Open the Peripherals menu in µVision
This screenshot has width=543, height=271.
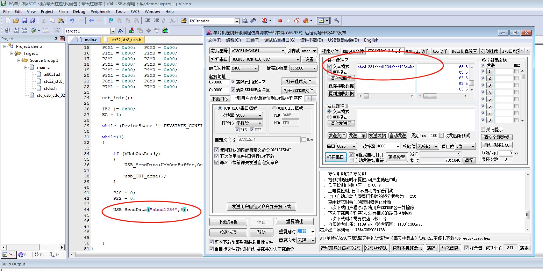(100, 12)
